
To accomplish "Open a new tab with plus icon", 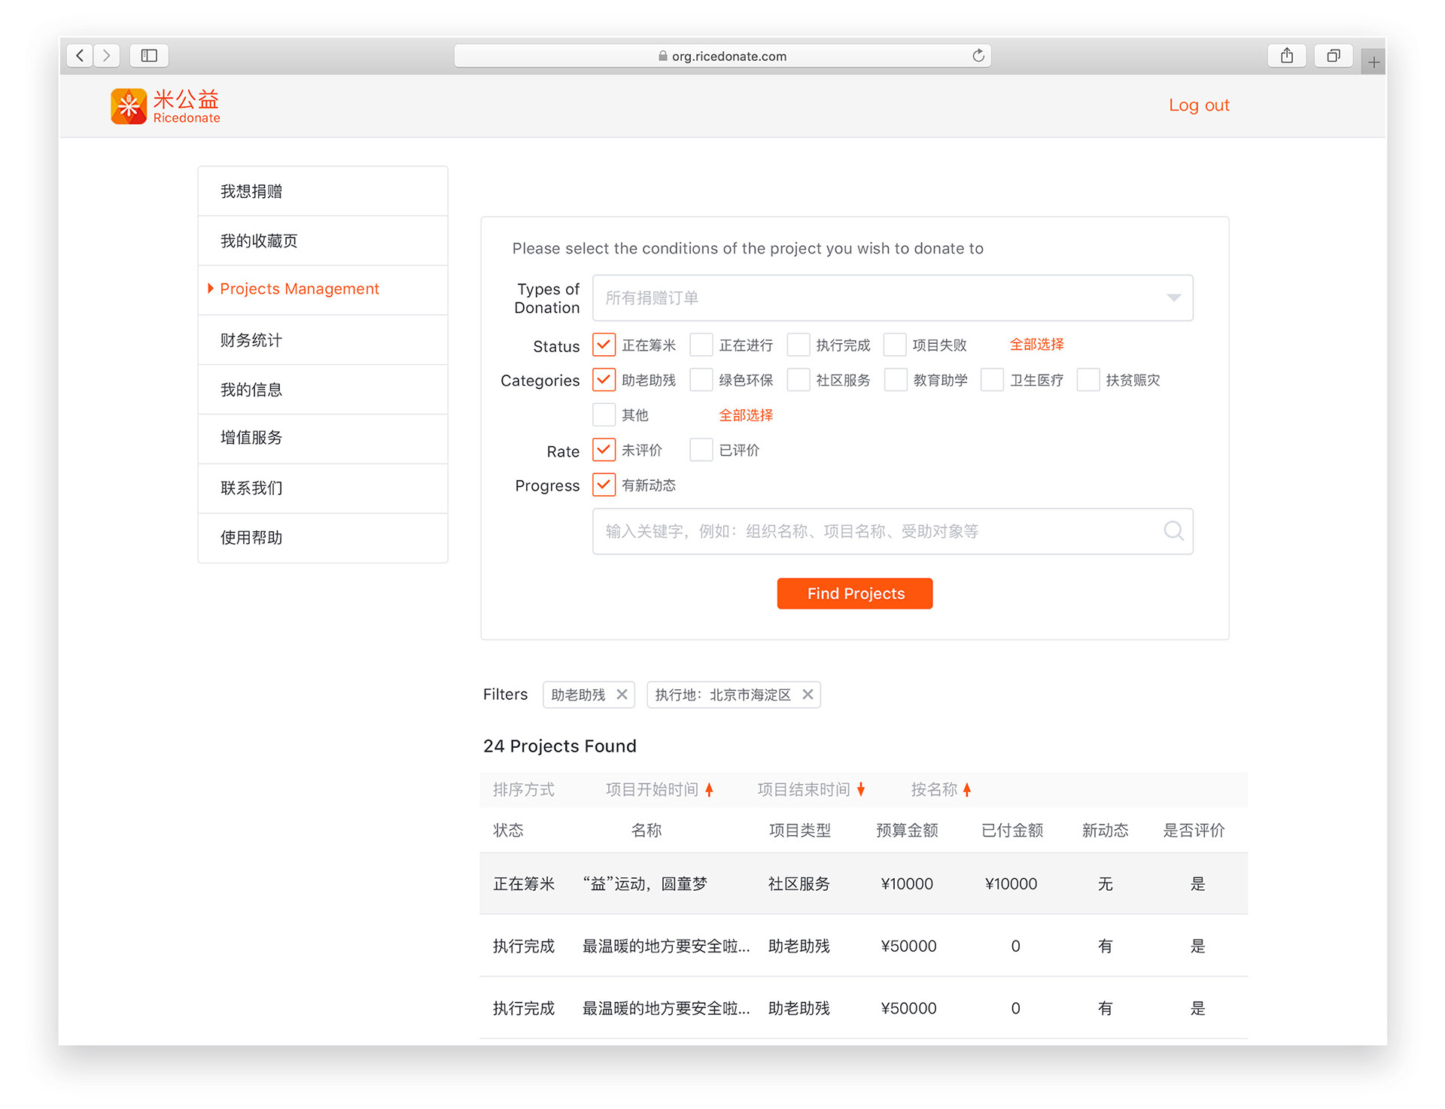I will [x=1374, y=62].
